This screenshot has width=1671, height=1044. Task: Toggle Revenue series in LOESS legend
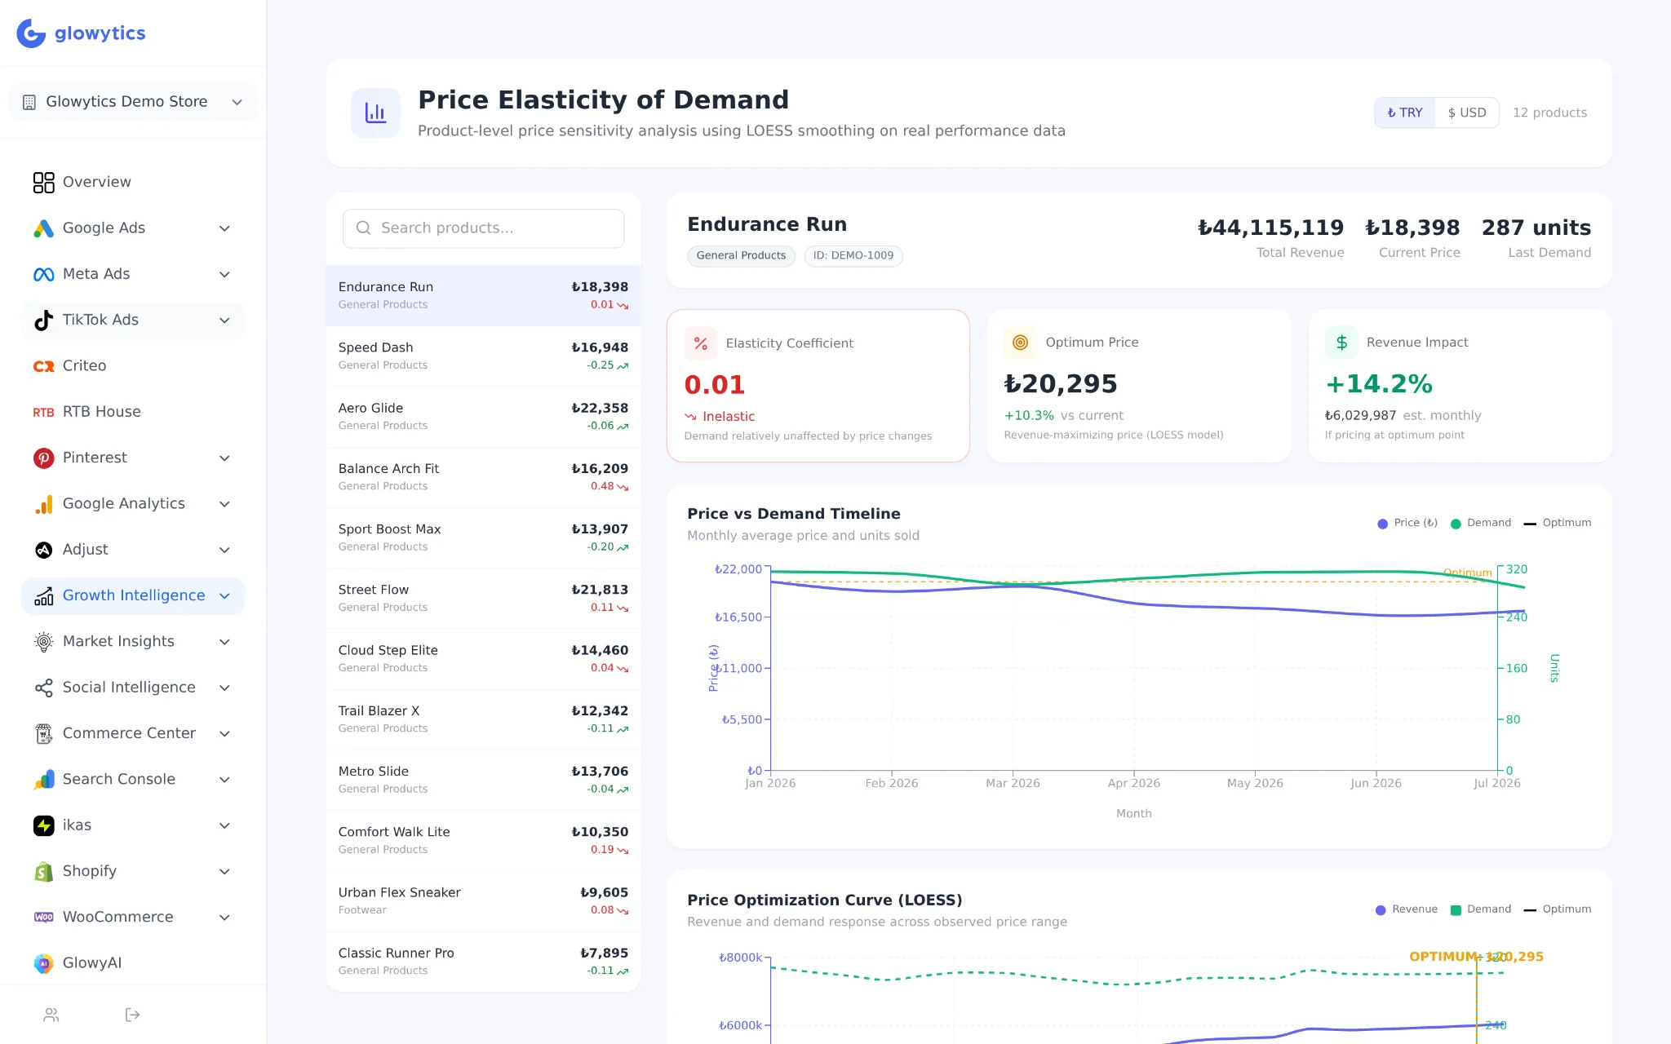point(1406,909)
